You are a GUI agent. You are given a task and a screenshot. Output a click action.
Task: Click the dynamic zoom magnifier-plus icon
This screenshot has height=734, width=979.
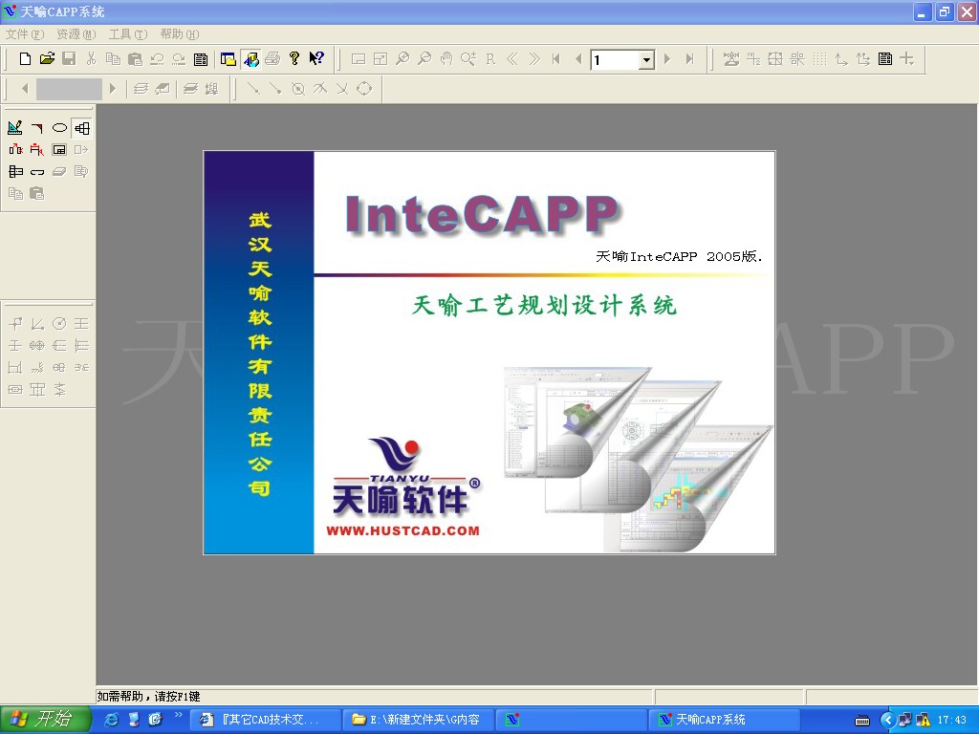click(x=468, y=59)
